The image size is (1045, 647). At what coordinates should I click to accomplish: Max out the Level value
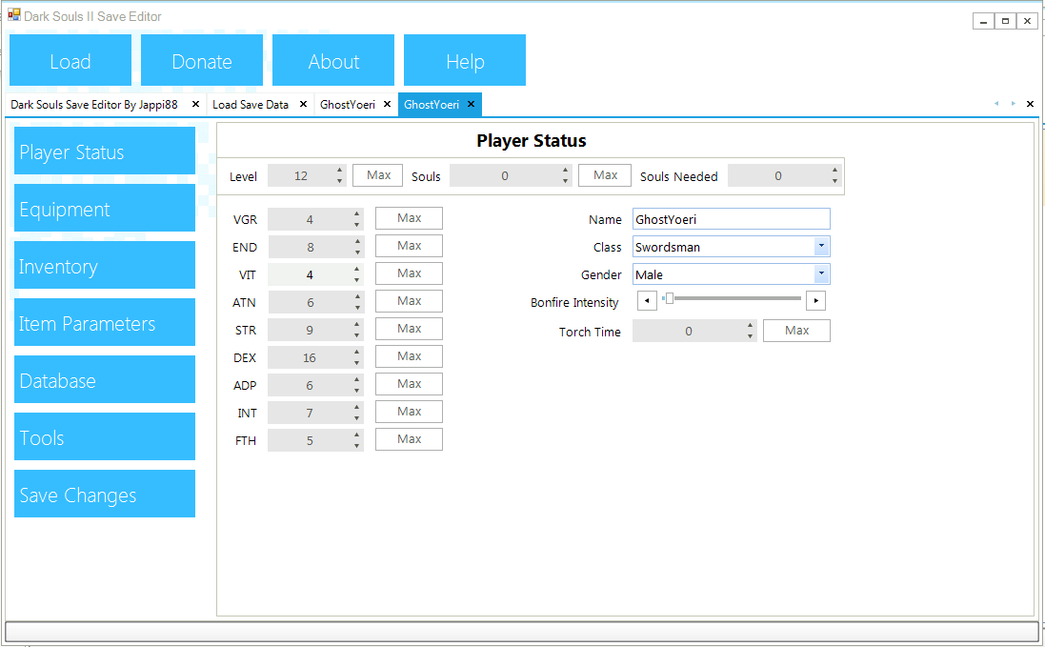[x=378, y=175]
